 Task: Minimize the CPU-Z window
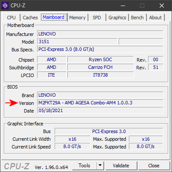123,6
